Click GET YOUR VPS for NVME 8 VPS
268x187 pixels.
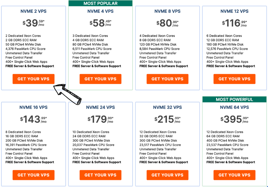[x=167, y=79]
